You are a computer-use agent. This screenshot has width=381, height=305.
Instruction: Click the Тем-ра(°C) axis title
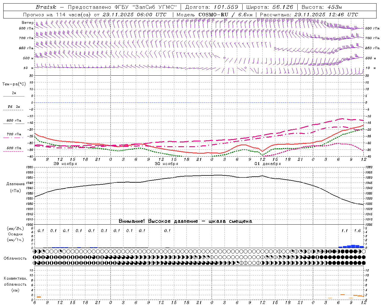click(14, 84)
